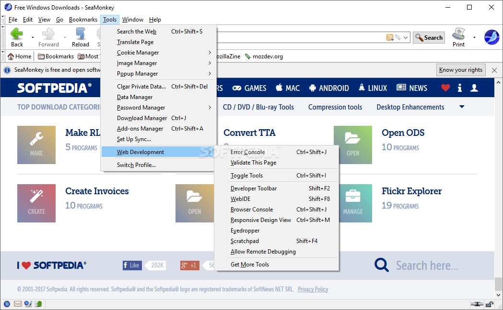
Task: Expand the Image Manager submenu
Action: tap(158, 63)
